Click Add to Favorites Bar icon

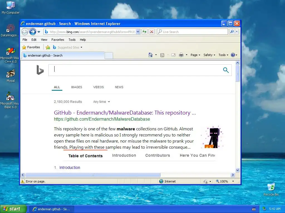pyautogui.click(x=48, y=47)
